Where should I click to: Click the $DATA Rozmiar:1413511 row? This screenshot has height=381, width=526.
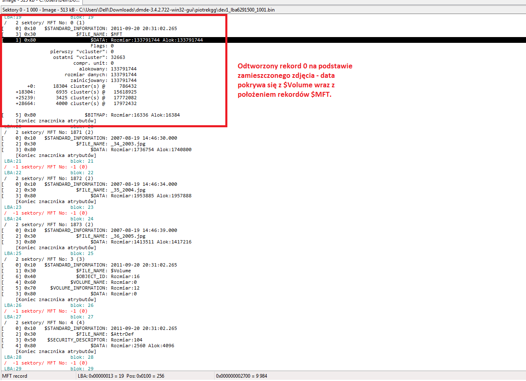97,242
